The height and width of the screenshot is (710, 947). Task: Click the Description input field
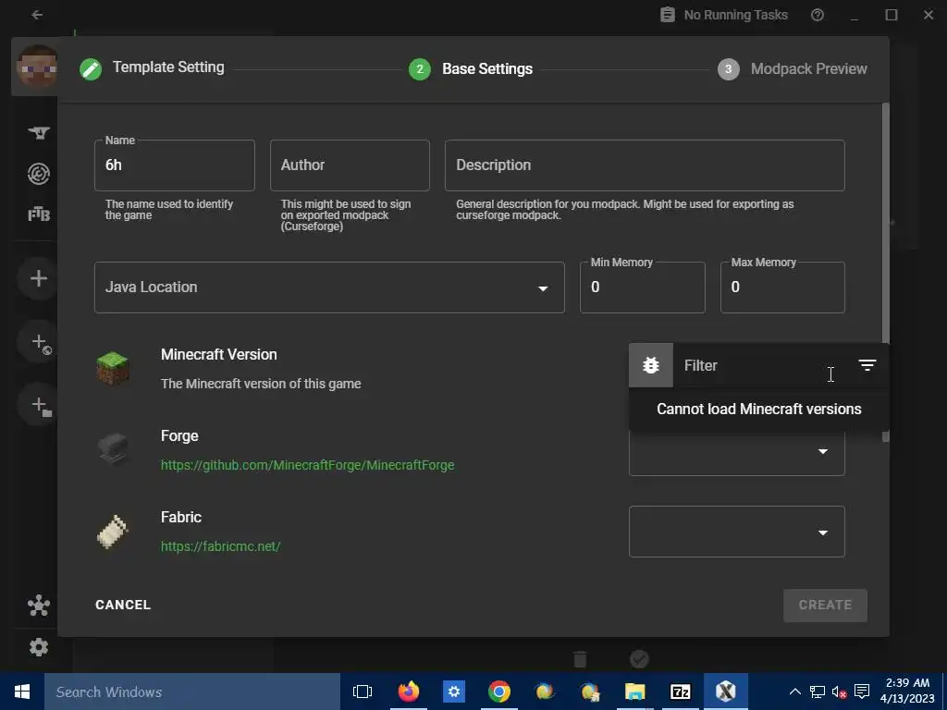click(645, 165)
